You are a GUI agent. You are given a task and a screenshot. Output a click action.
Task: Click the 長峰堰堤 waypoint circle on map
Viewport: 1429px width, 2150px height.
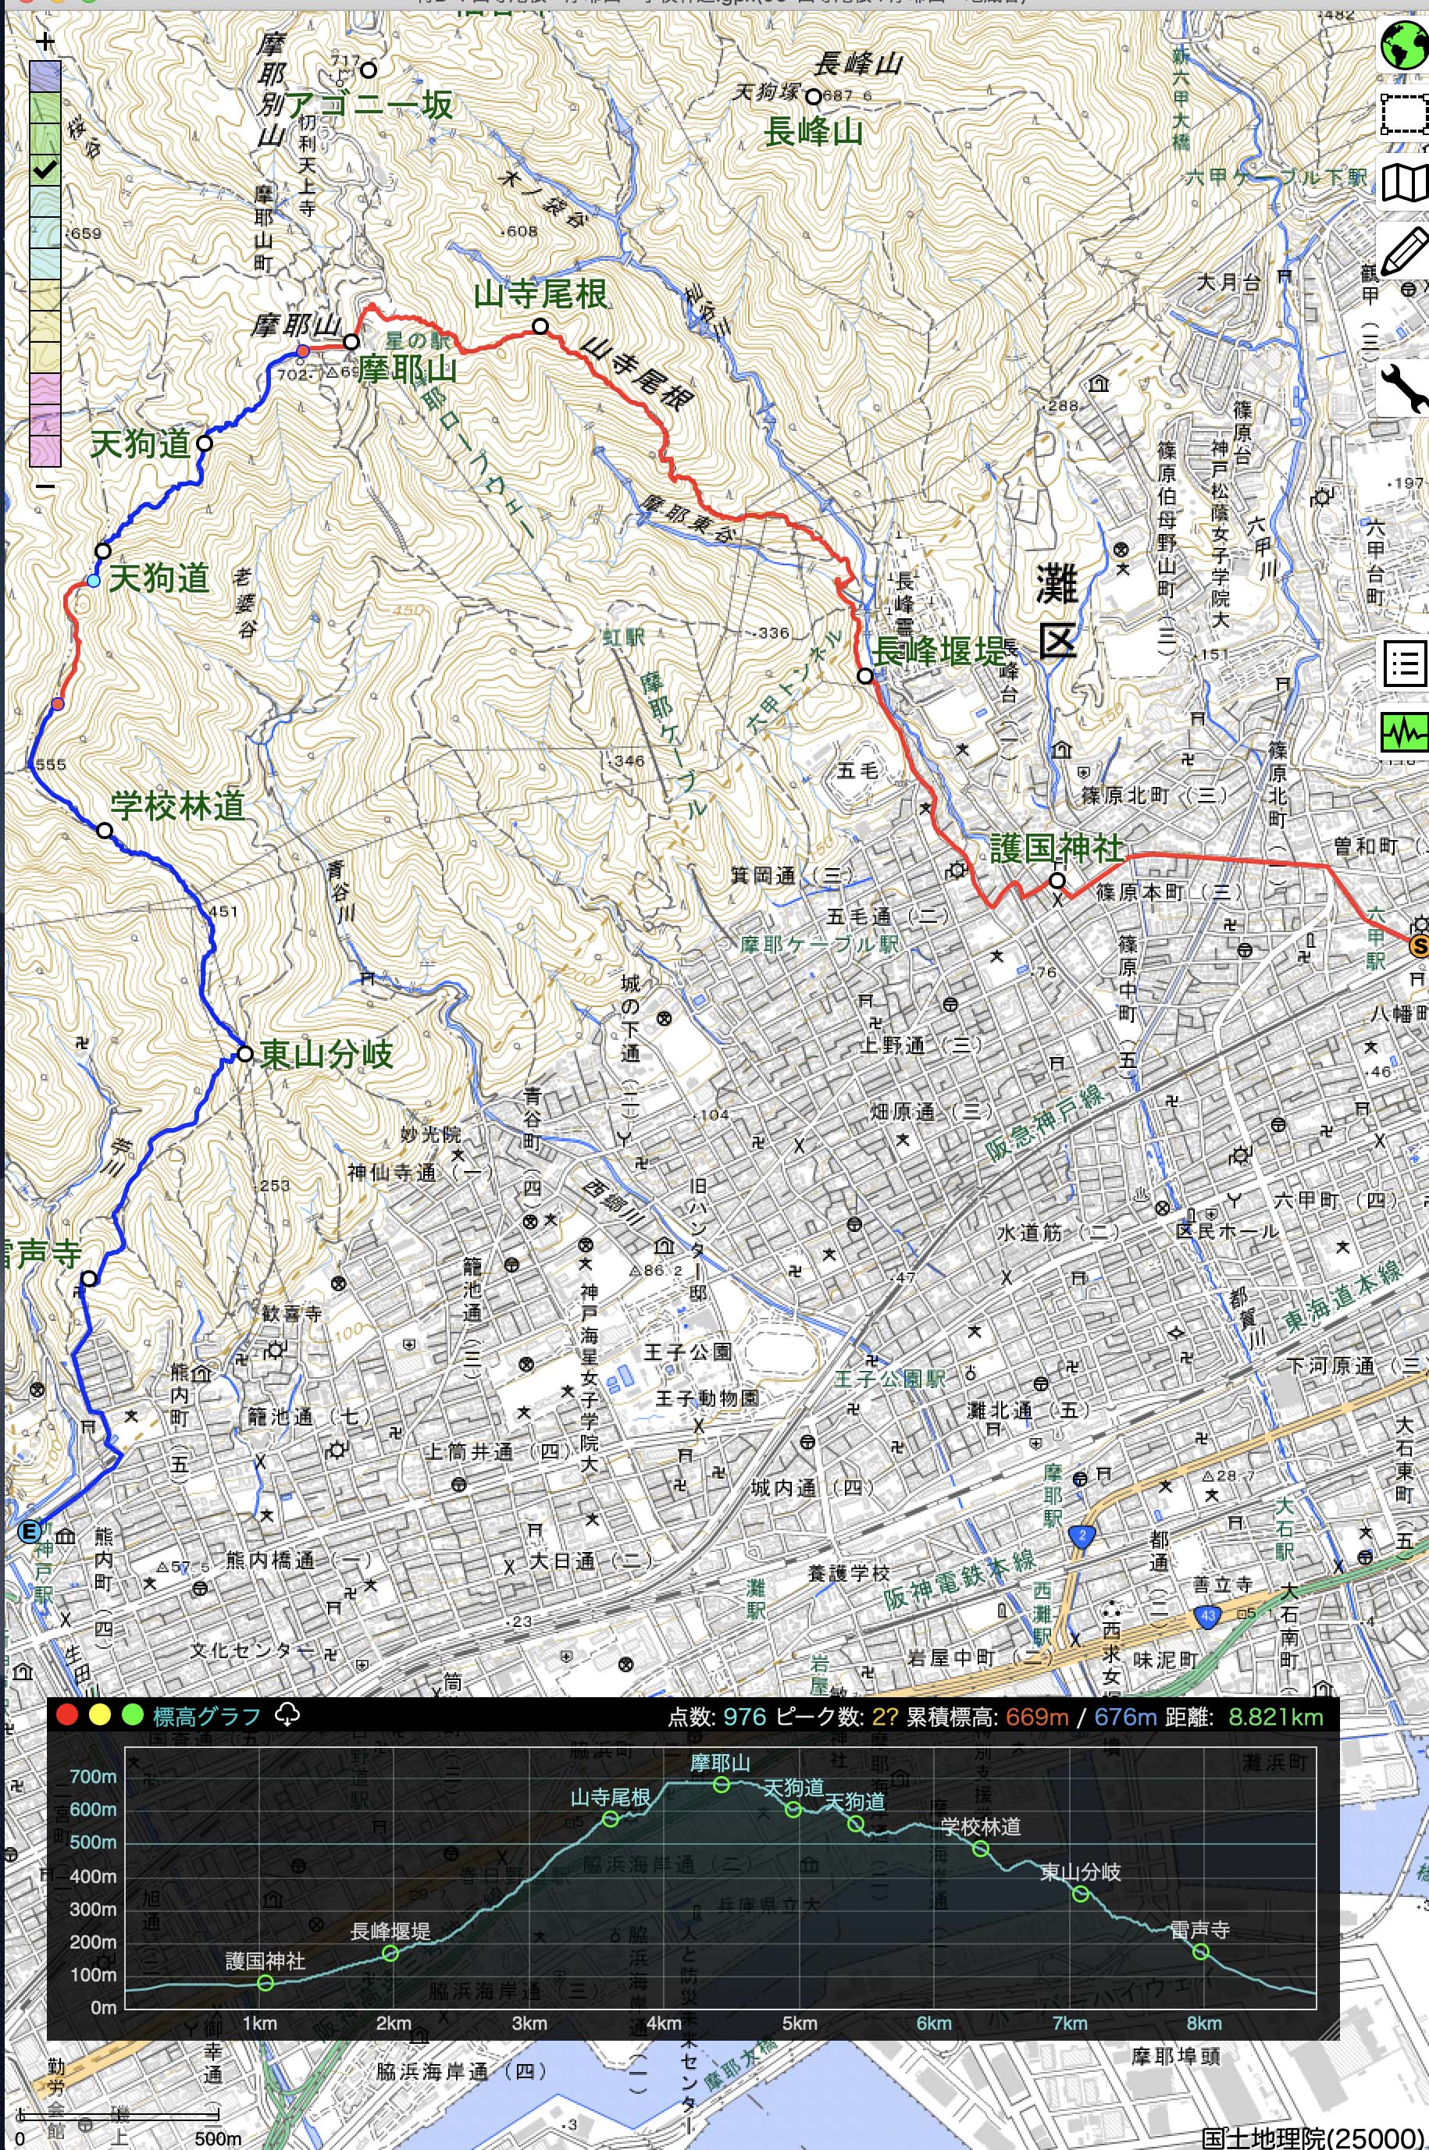tap(865, 676)
